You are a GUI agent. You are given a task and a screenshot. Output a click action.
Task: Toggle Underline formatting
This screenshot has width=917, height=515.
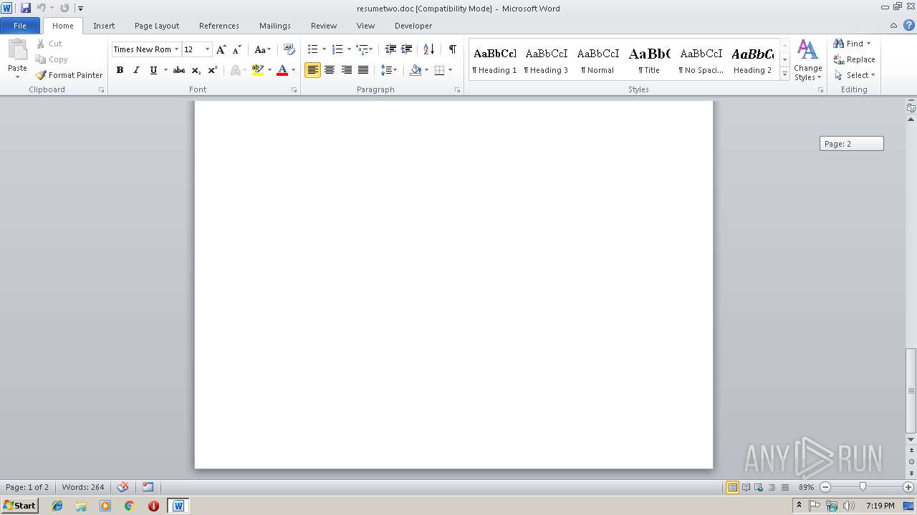click(153, 70)
